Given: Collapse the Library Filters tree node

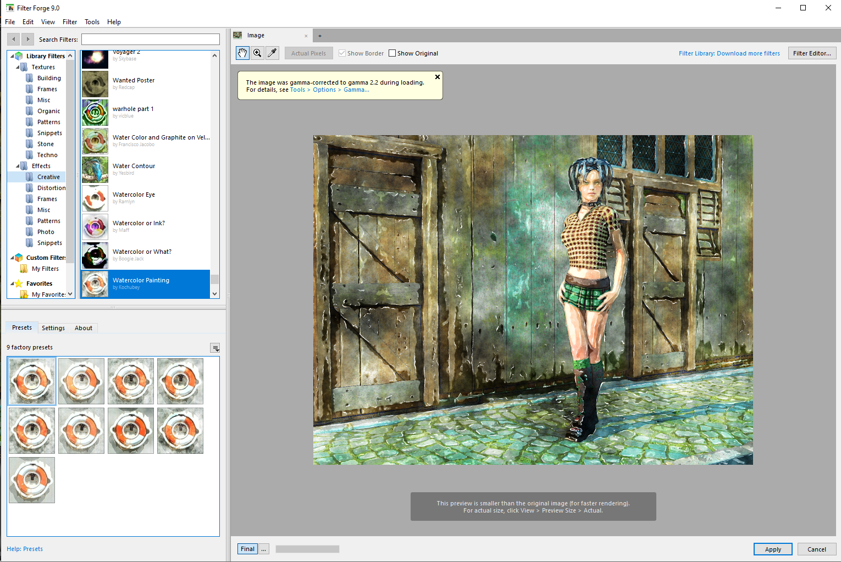Looking at the screenshot, I should point(12,56).
